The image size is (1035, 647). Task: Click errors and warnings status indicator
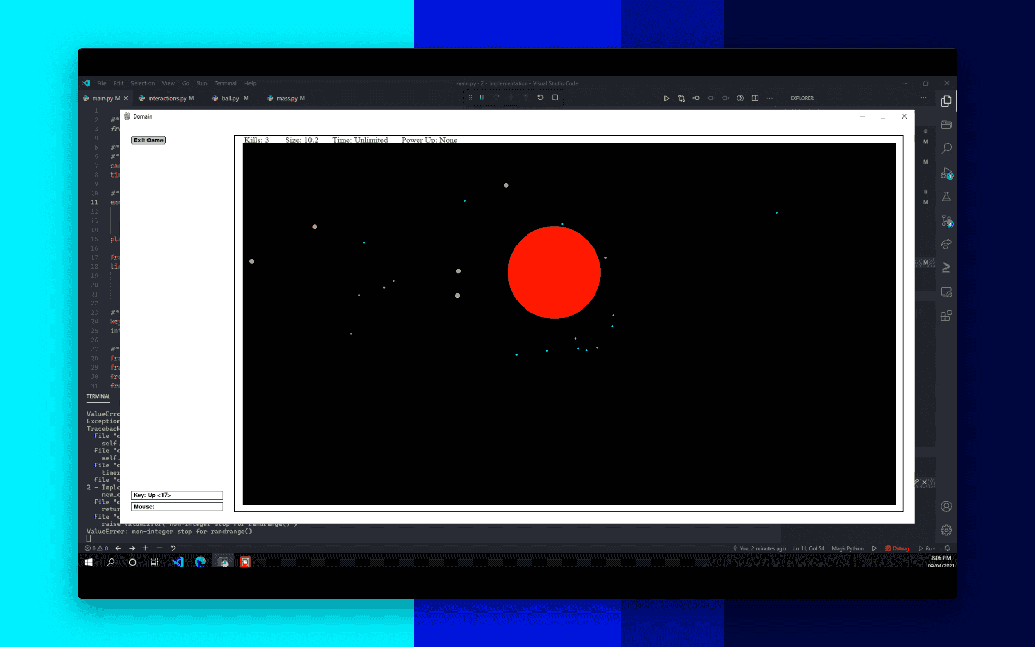pos(97,548)
